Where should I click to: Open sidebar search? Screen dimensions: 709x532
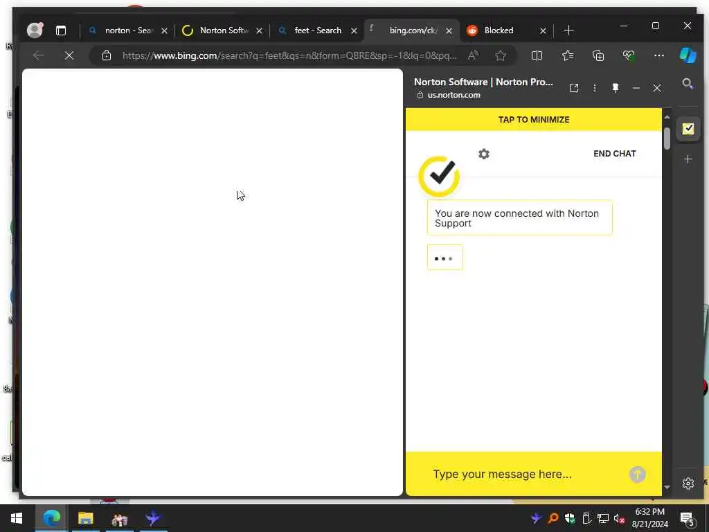click(688, 83)
